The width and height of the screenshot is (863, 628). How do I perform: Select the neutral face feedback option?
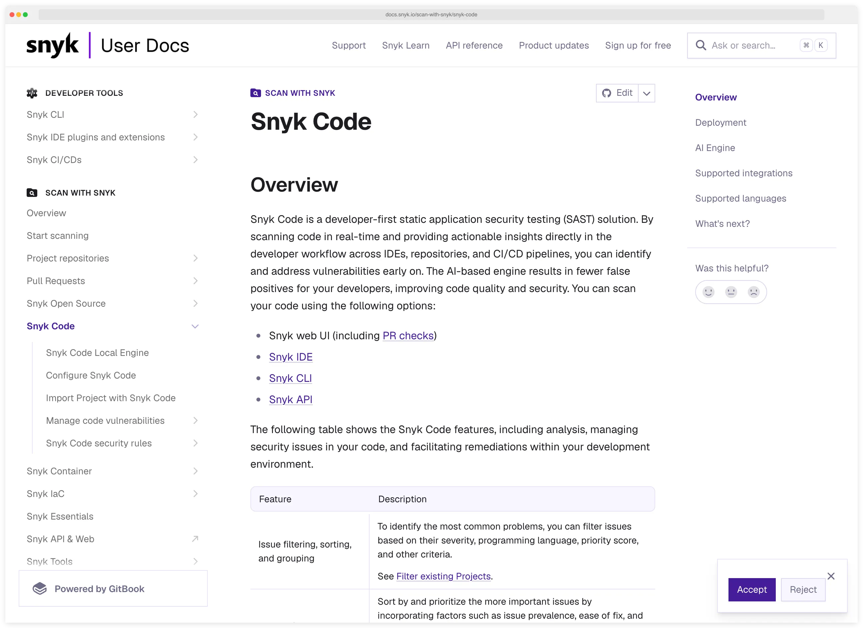point(731,292)
